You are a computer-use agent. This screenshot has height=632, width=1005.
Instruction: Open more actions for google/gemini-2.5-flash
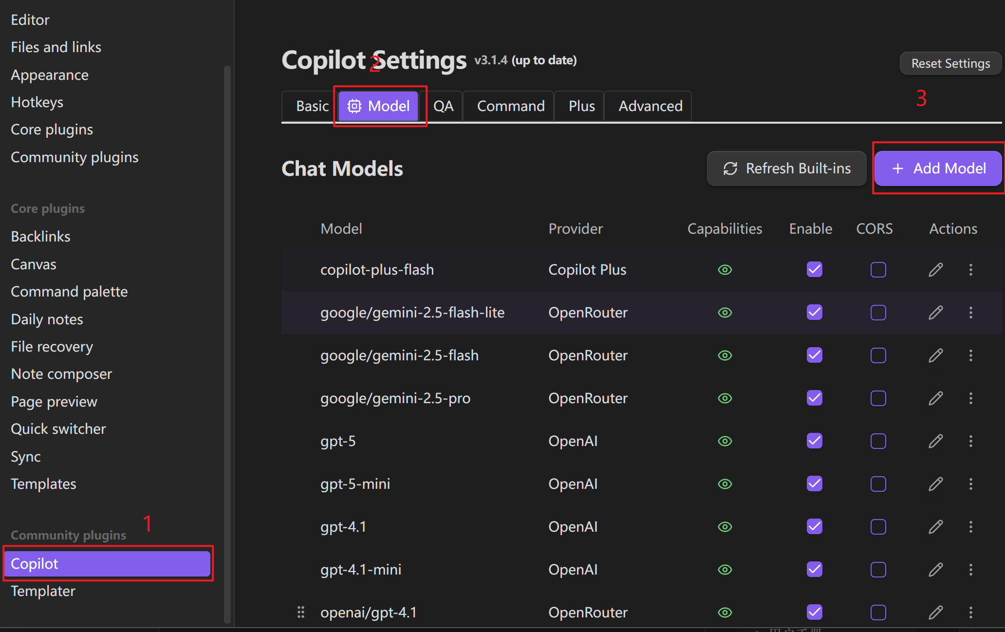[970, 355]
